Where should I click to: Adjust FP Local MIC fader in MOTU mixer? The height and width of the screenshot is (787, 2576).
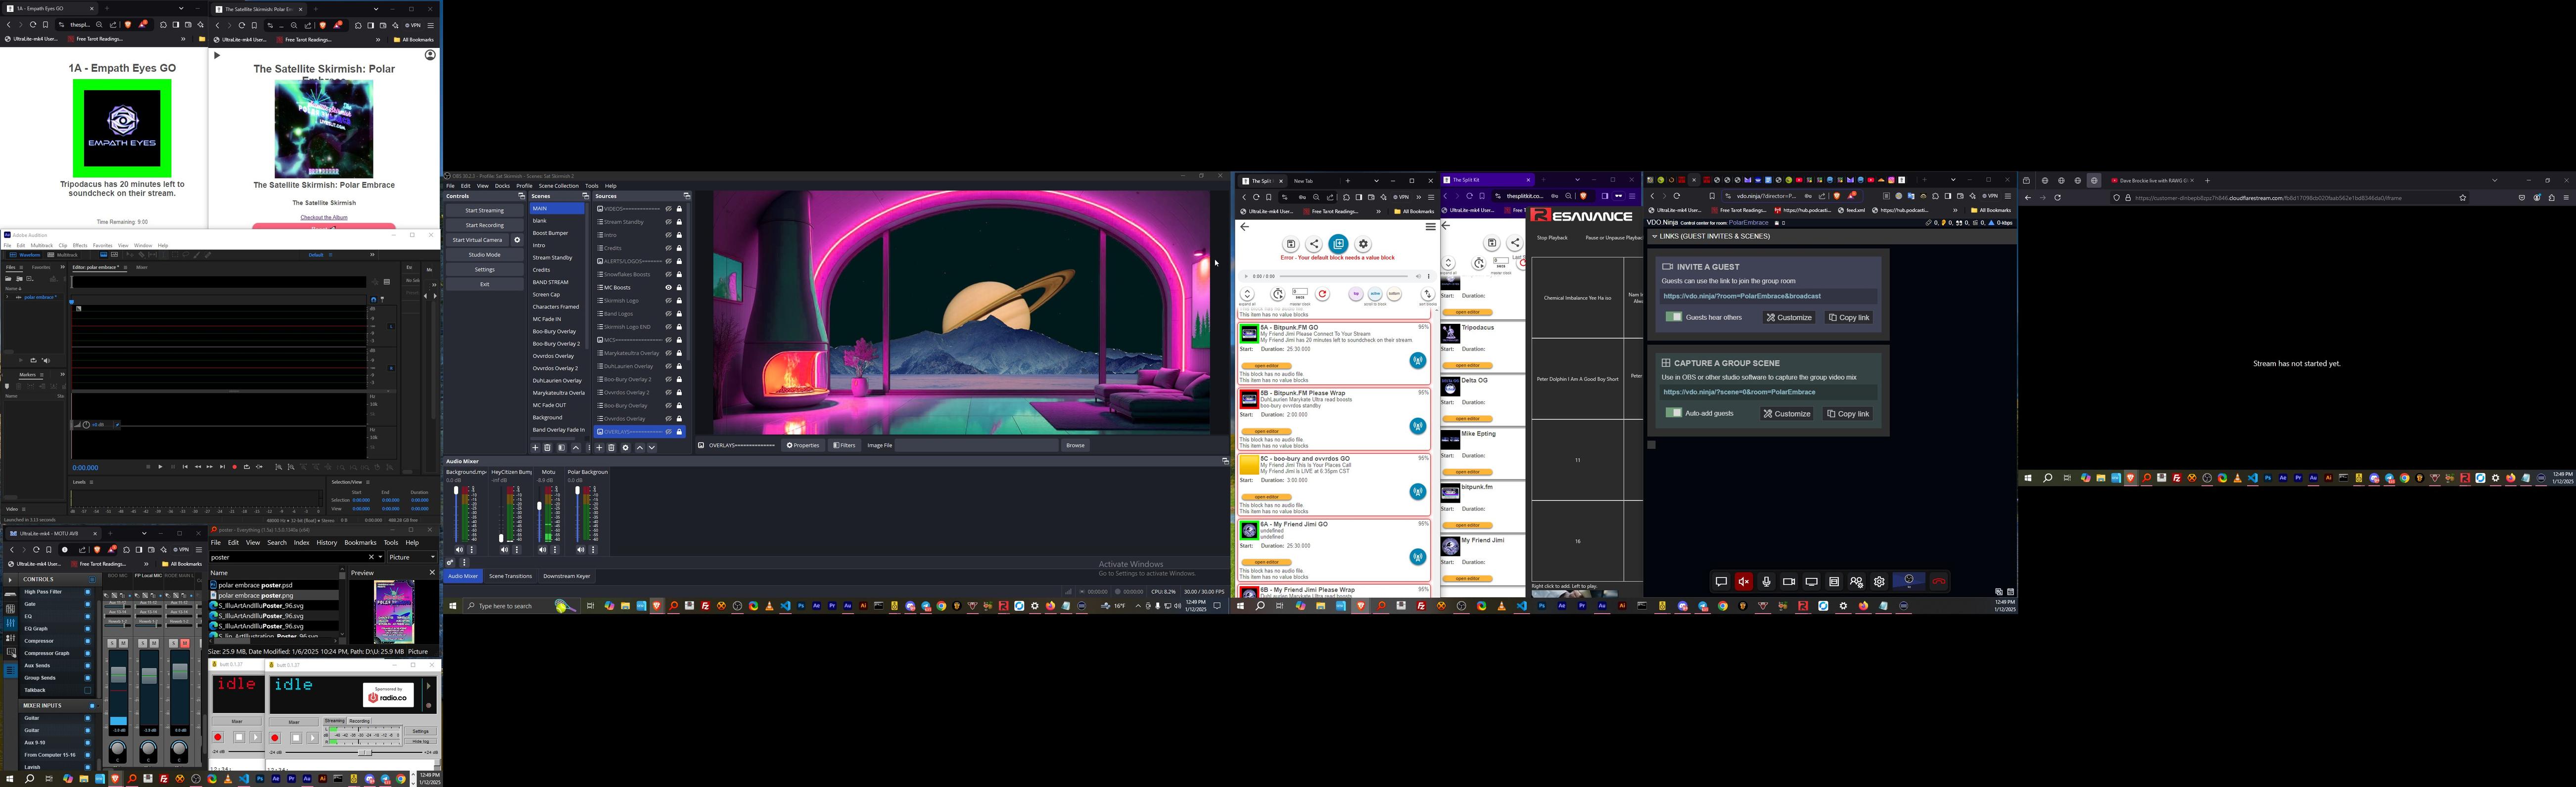[x=149, y=676]
